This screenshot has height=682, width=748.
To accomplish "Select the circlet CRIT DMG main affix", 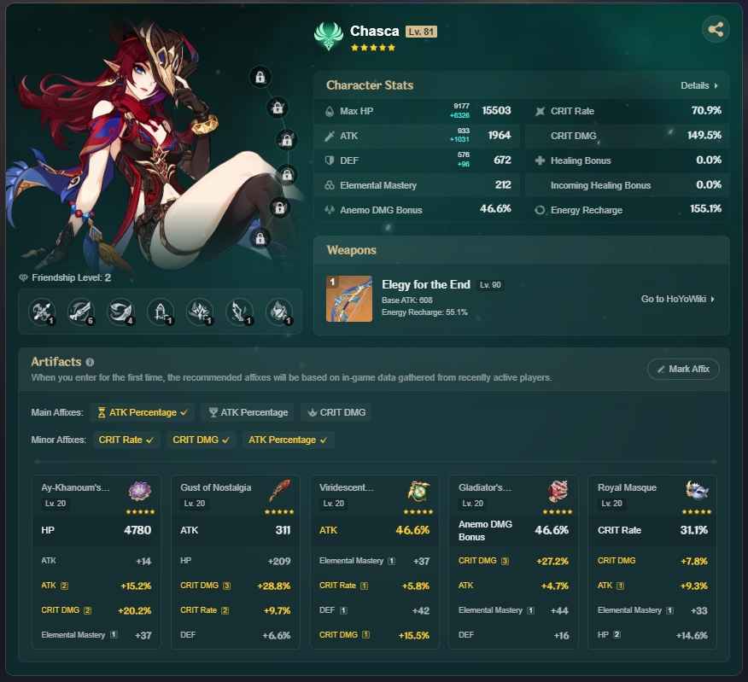I will coord(336,412).
